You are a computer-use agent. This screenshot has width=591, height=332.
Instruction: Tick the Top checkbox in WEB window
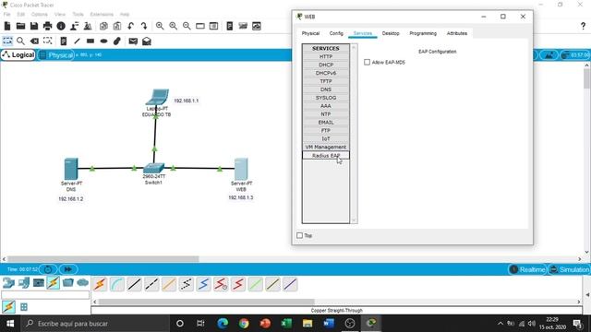point(299,235)
